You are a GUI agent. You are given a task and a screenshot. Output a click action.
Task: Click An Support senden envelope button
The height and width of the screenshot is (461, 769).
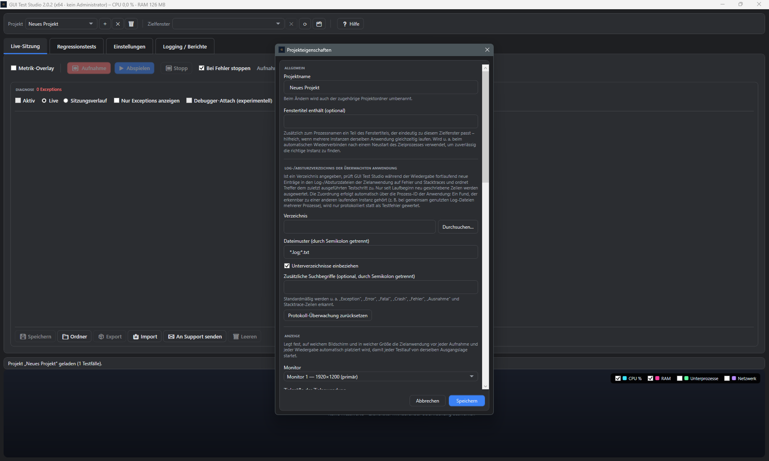[x=195, y=336]
